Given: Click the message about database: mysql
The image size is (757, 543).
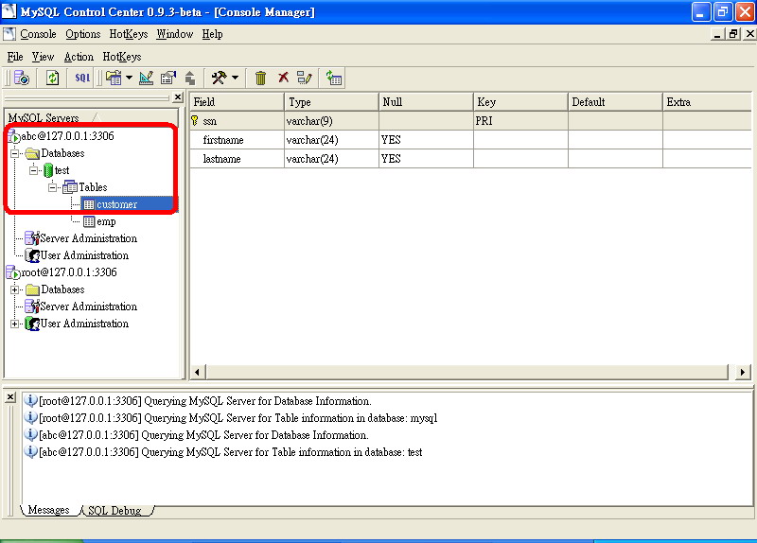Looking at the screenshot, I should [238, 418].
